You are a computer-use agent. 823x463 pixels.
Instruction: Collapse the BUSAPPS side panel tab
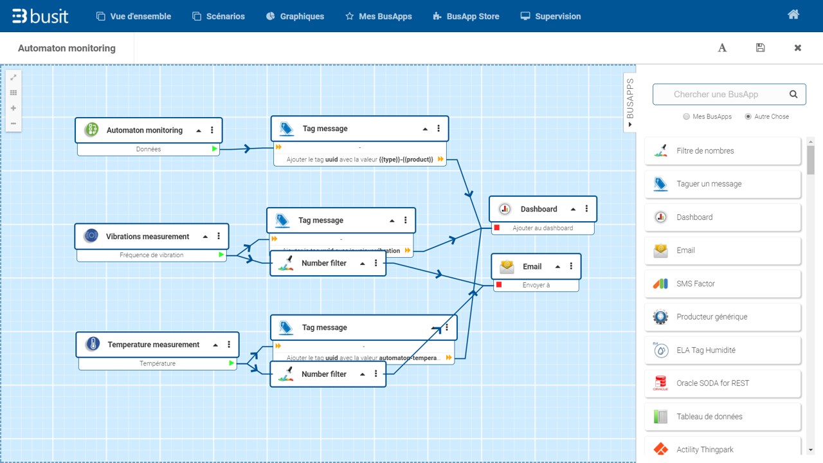(630, 102)
